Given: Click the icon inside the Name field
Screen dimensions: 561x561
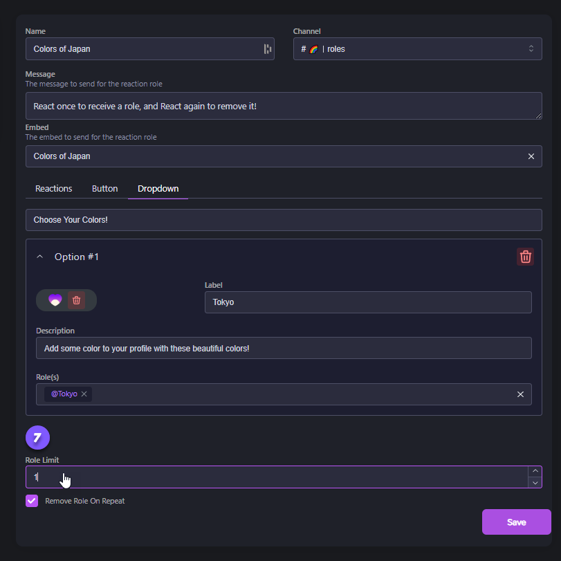Looking at the screenshot, I should pyautogui.click(x=267, y=49).
